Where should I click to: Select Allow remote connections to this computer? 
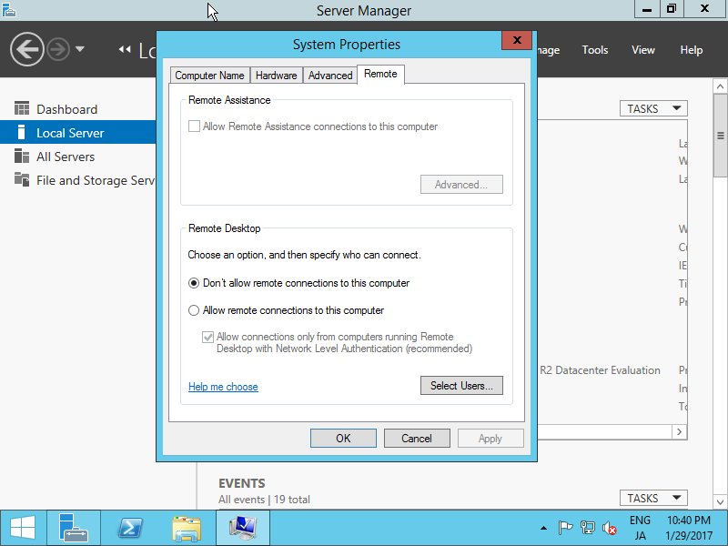coord(193,309)
